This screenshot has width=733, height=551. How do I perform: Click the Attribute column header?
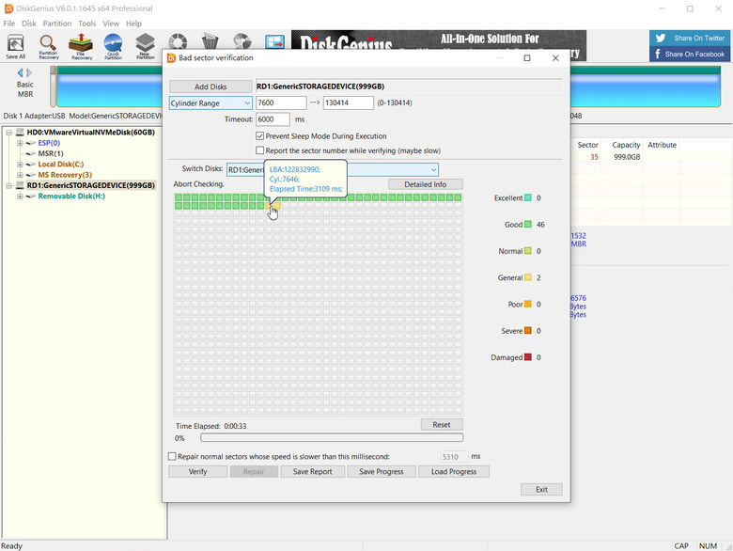click(662, 145)
